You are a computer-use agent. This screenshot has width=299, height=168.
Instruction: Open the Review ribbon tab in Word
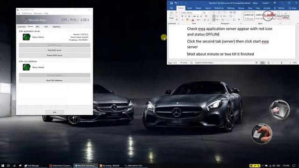(x=241, y=8)
